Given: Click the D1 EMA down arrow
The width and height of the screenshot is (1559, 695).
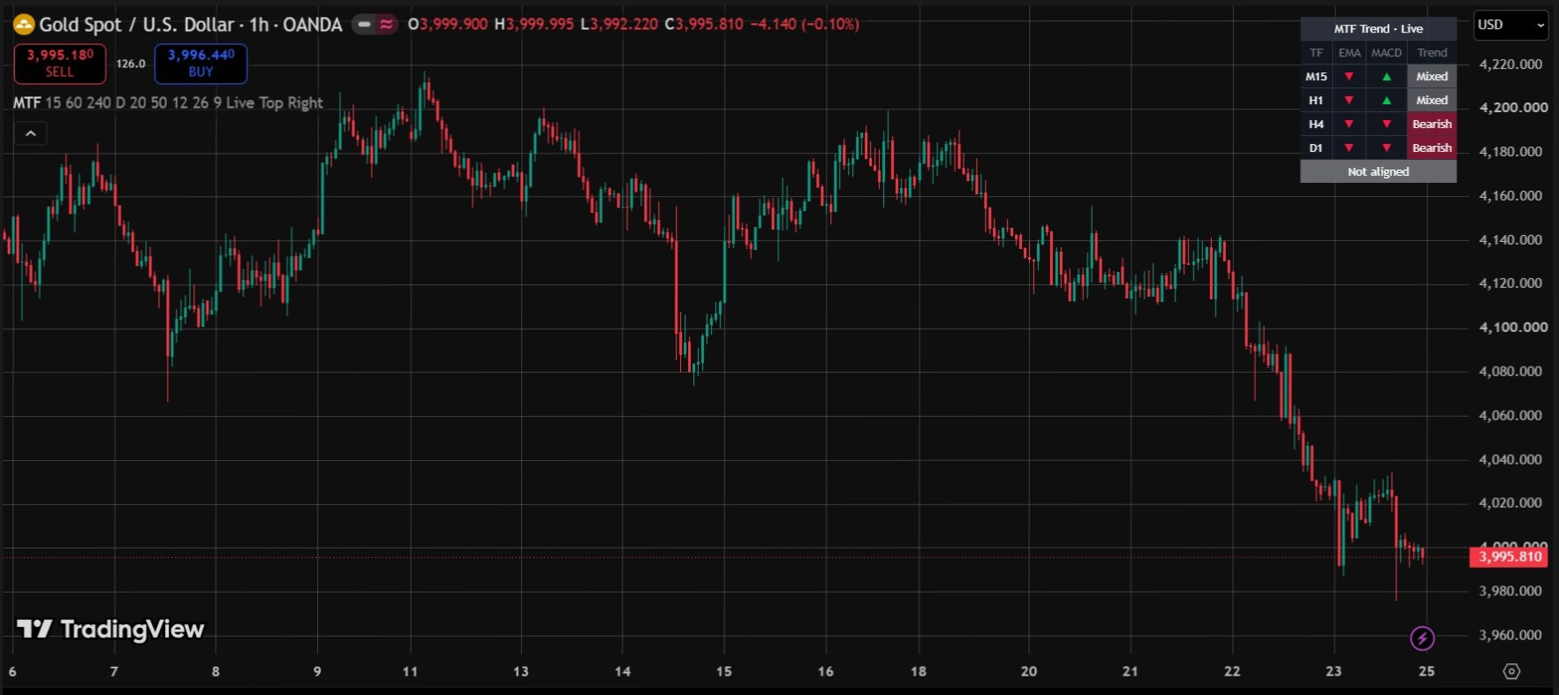Looking at the screenshot, I should pos(1349,148).
